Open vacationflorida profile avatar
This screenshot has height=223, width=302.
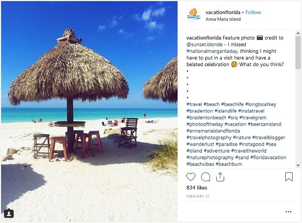194,15
